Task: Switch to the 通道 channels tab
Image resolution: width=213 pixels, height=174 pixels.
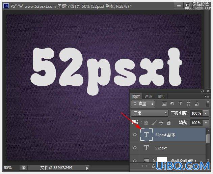Action: coord(148,96)
